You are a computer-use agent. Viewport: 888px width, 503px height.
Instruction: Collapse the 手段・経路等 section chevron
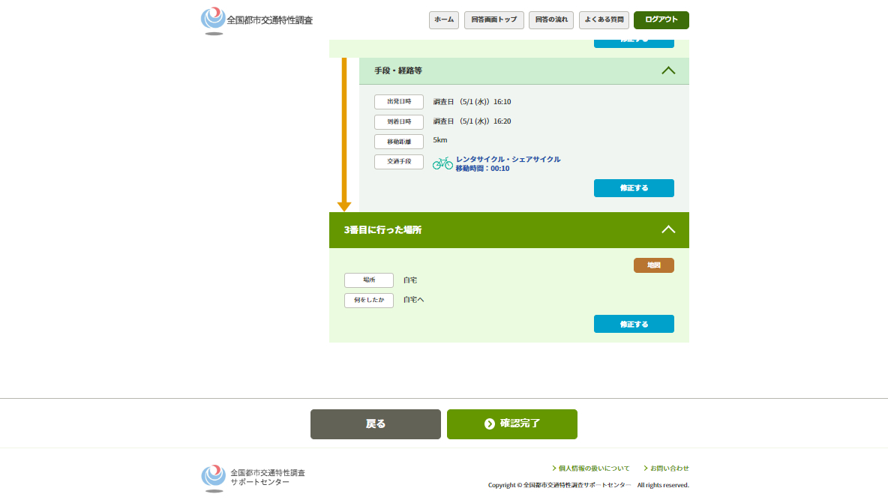(668, 70)
